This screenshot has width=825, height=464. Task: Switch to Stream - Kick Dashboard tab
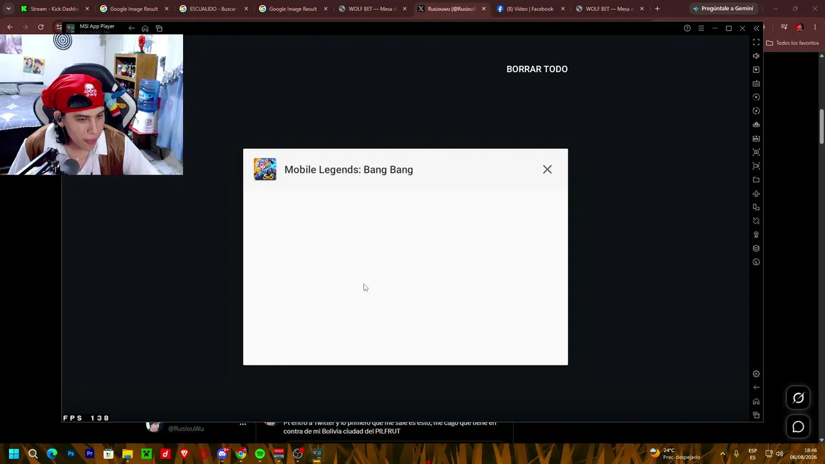click(54, 9)
